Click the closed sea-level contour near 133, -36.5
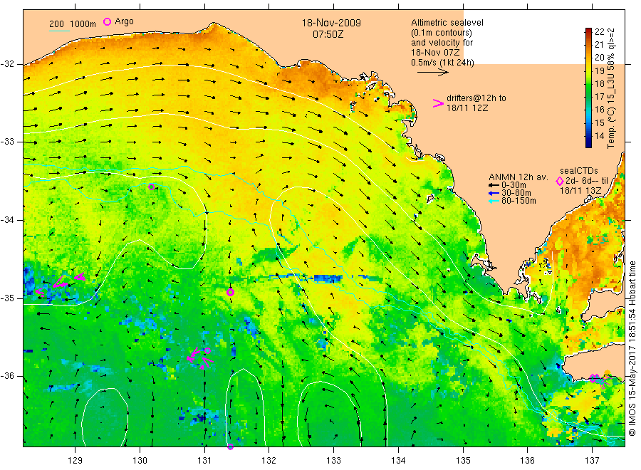Viewport: 641px width, 470px height. click(x=329, y=414)
